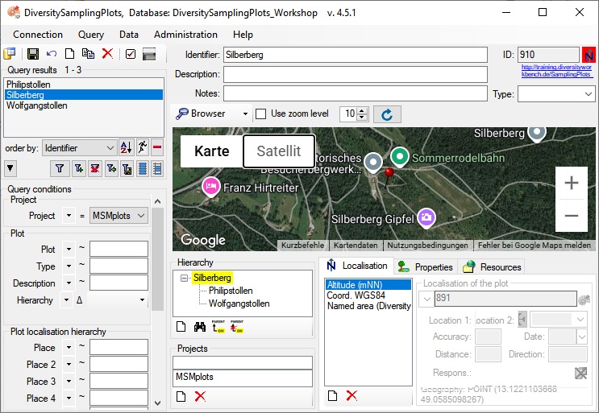The image size is (599, 413).
Task: Click the funnel filter icon to run the query
Action: click(x=60, y=168)
